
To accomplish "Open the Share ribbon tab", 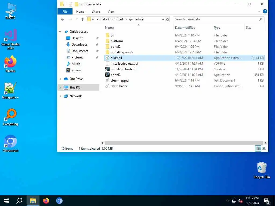I will tap(96, 11).
